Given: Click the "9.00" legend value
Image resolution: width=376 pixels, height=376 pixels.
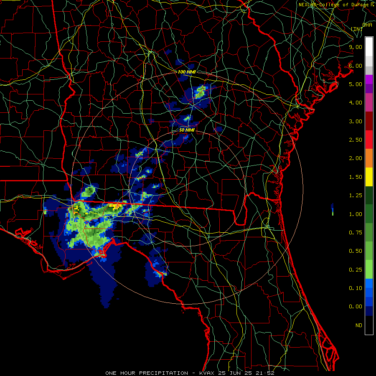Looking at the screenshot, I should [356, 47].
